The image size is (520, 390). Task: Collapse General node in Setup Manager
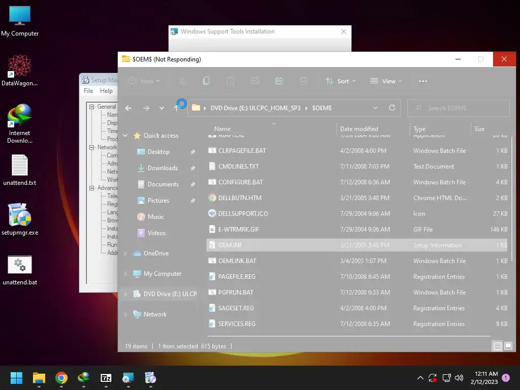click(91, 107)
